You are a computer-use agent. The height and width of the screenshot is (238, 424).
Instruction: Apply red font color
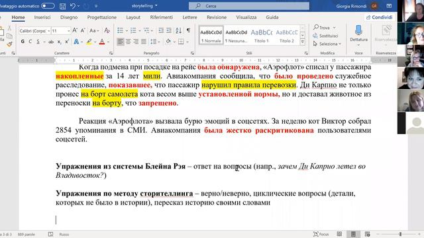coord(102,42)
